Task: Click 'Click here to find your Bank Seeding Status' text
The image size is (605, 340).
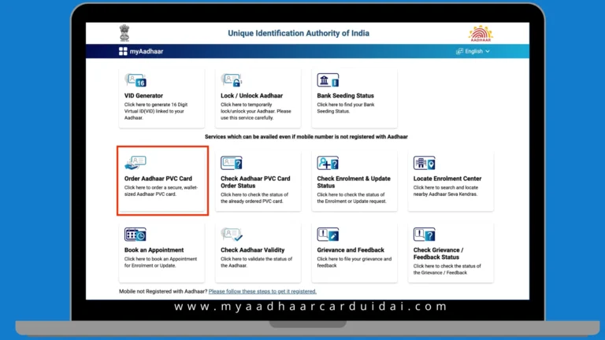Action: tap(346, 108)
